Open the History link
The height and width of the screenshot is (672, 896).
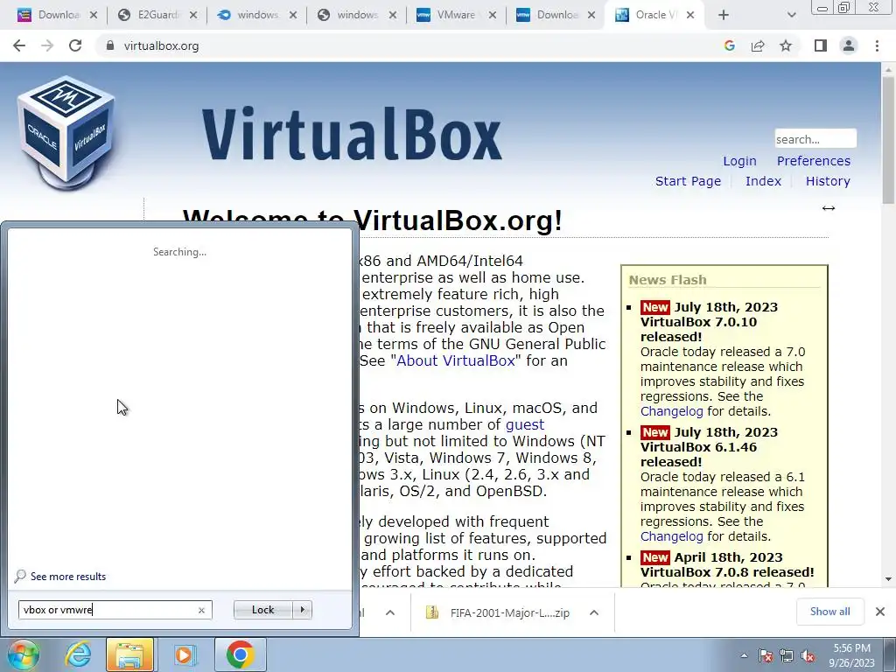[828, 181]
